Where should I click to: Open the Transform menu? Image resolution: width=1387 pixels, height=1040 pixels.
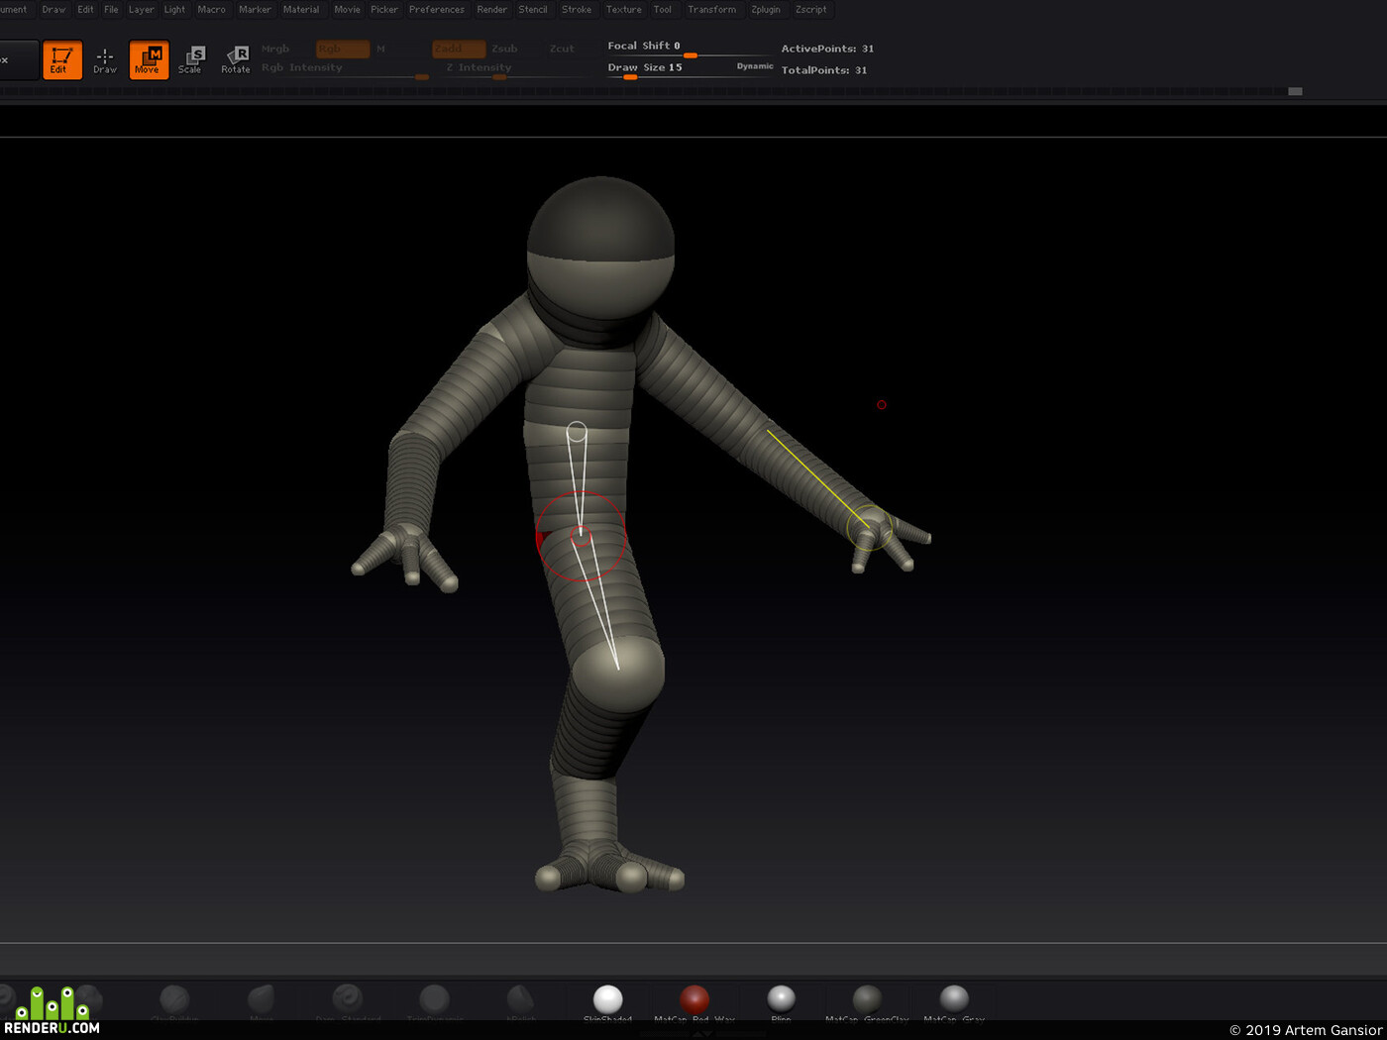tap(712, 10)
